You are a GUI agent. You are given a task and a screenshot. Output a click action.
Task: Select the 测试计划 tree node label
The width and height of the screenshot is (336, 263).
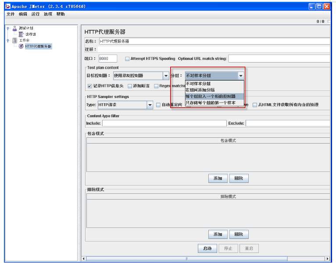point(26,28)
